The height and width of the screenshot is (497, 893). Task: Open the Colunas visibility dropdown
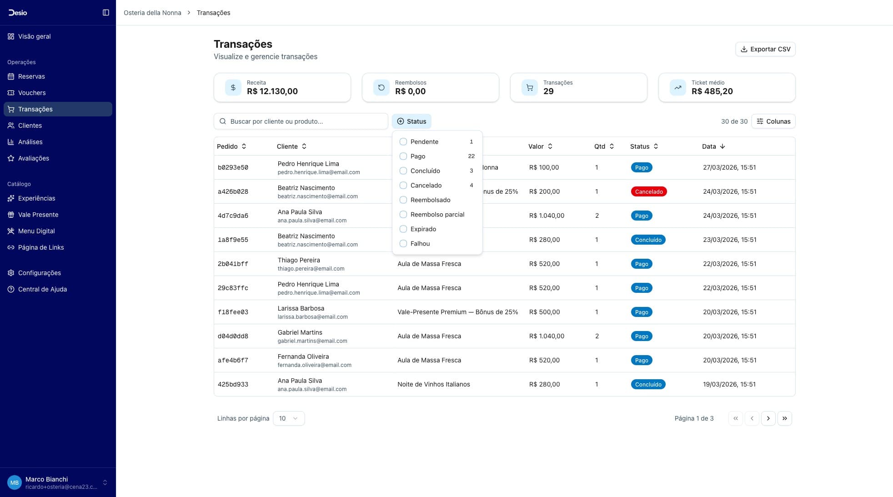(x=773, y=121)
